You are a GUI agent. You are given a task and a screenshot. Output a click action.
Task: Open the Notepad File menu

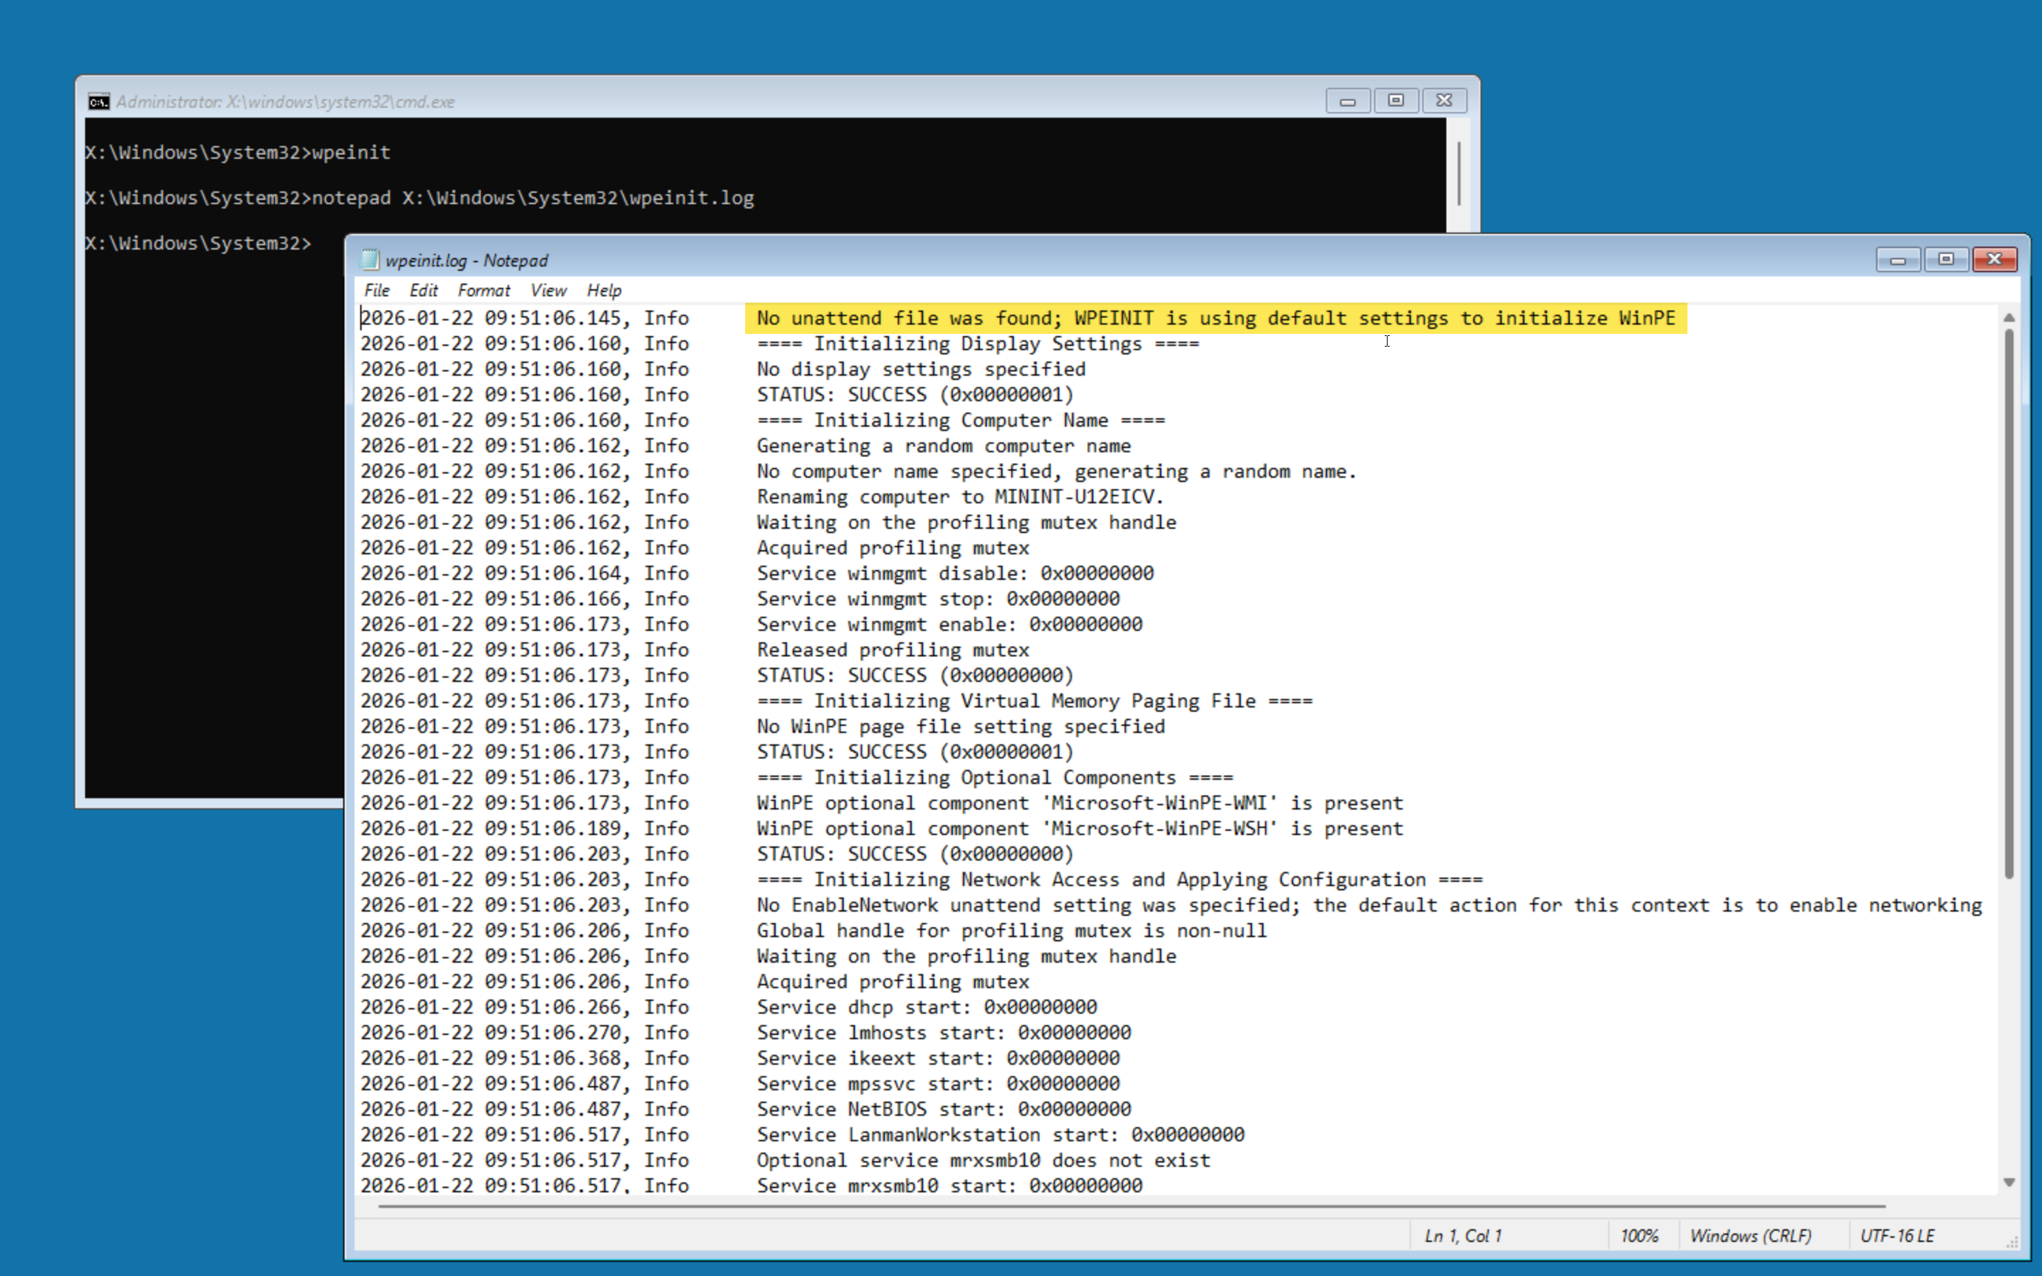(376, 291)
